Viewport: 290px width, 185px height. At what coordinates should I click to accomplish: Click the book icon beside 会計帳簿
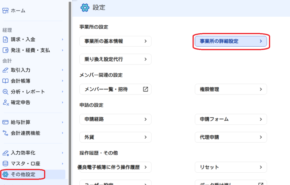(5, 81)
